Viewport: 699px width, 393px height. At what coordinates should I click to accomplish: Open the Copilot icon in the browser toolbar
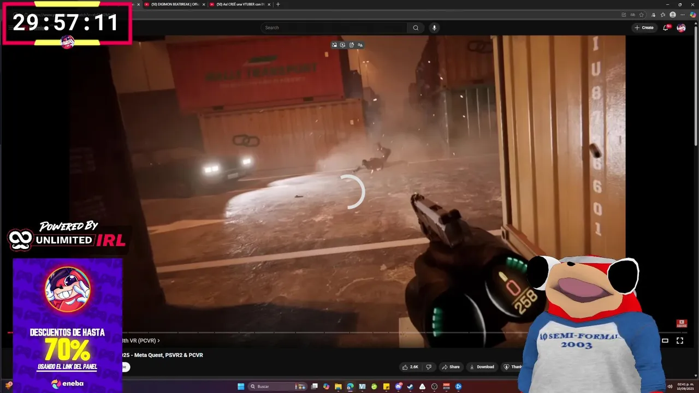pos(693,15)
